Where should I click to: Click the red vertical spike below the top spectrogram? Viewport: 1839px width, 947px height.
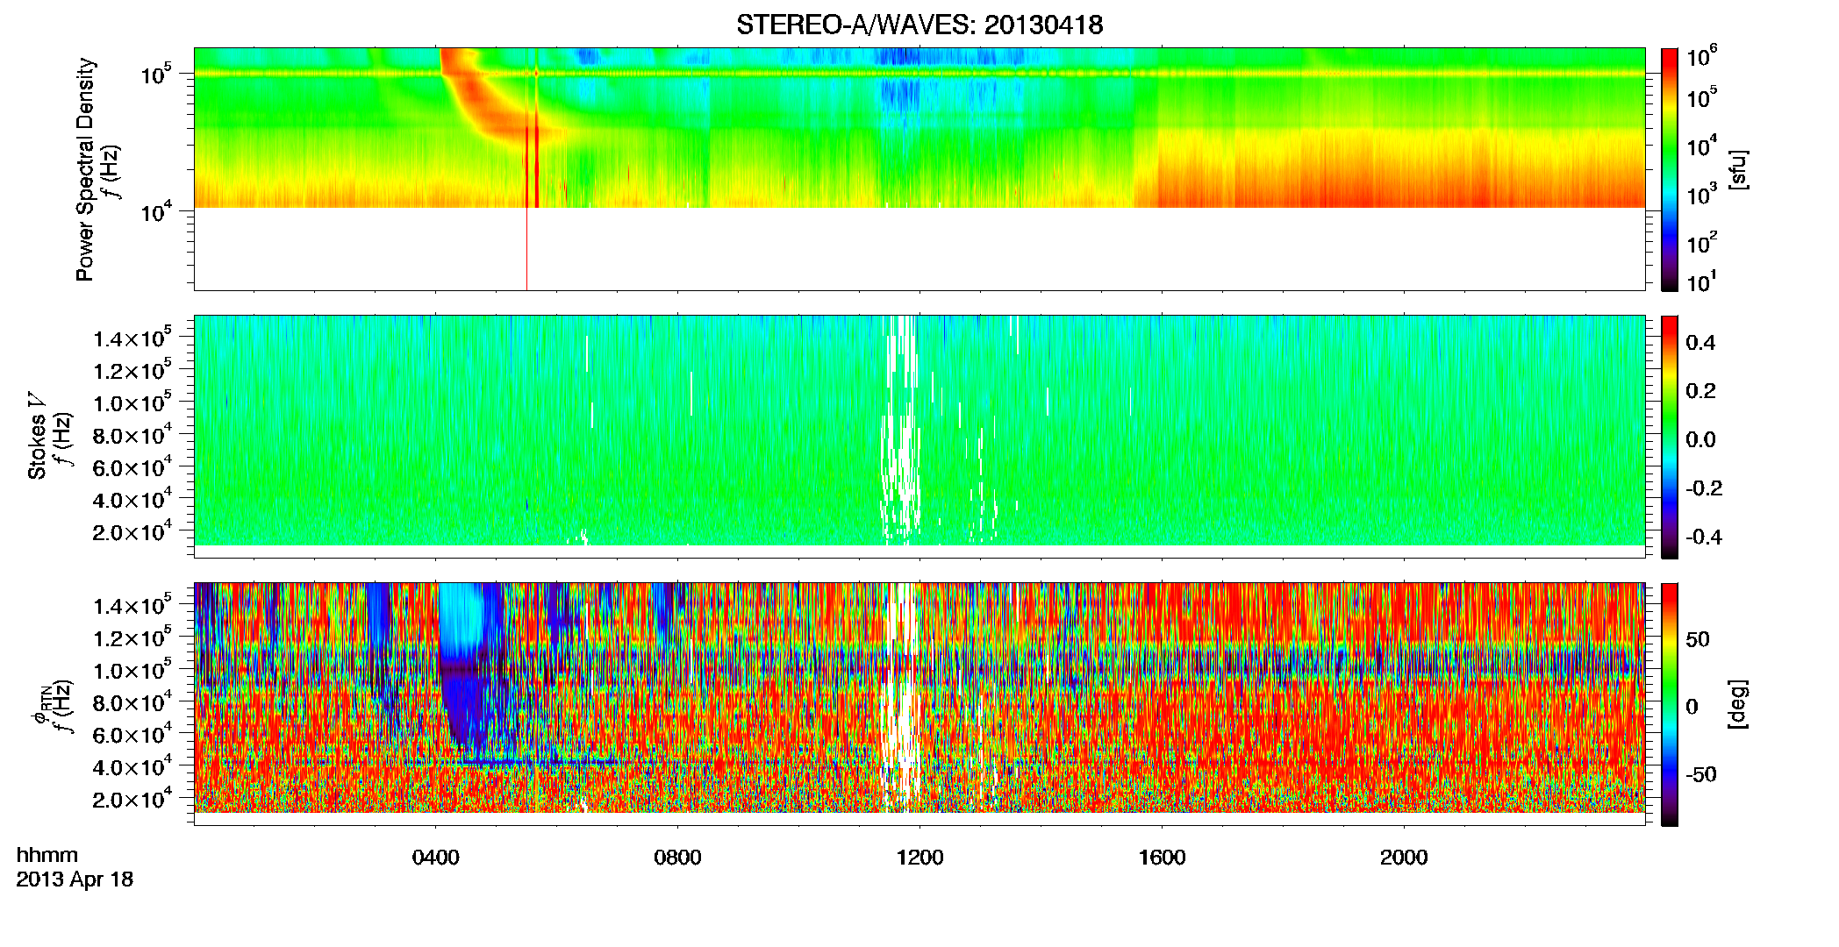coord(526,249)
